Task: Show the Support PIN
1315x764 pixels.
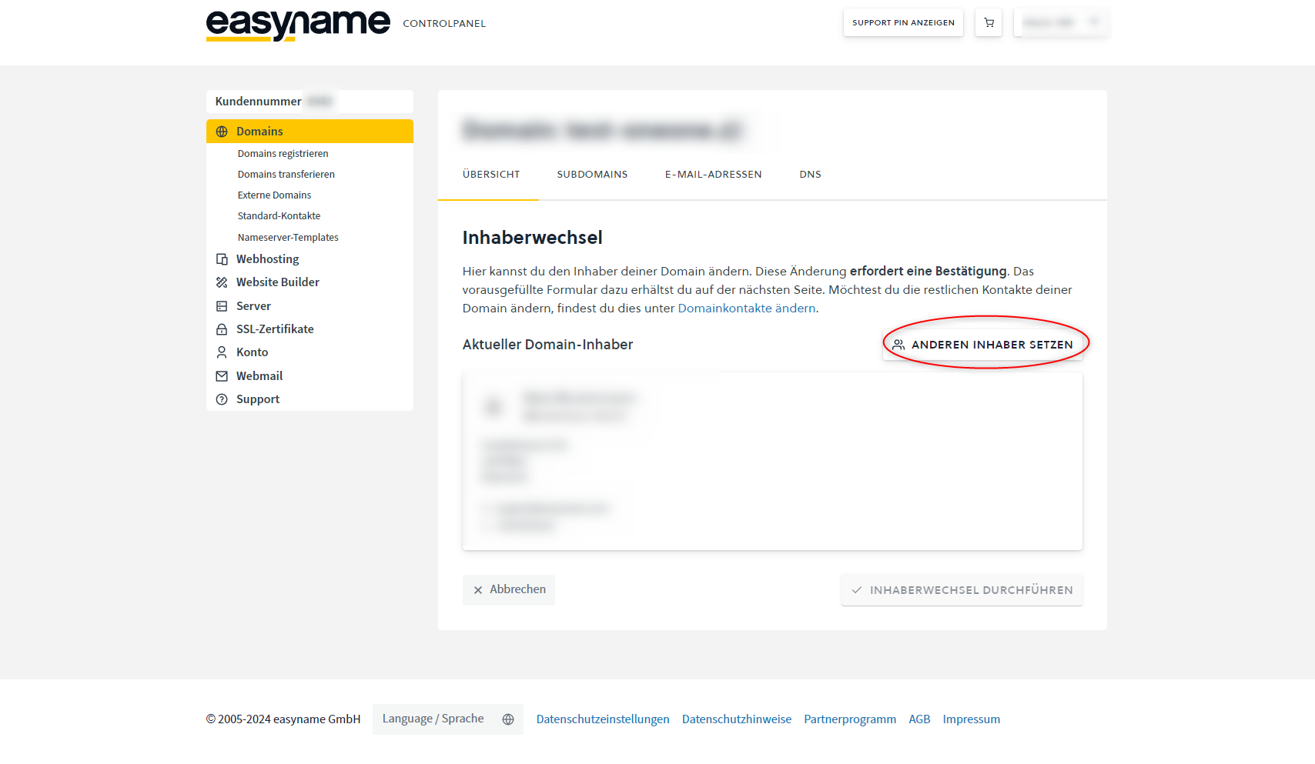Action: 903,23
